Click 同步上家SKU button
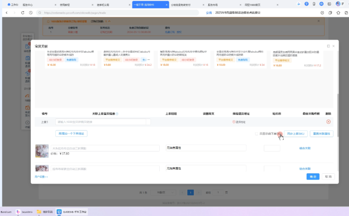Screen dimensions: 349x216 (x=296, y=134)
